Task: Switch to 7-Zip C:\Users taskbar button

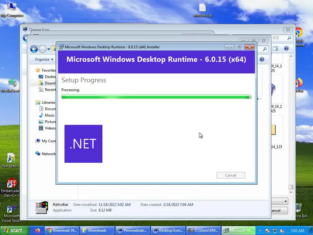Action: click(x=203, y=230)
